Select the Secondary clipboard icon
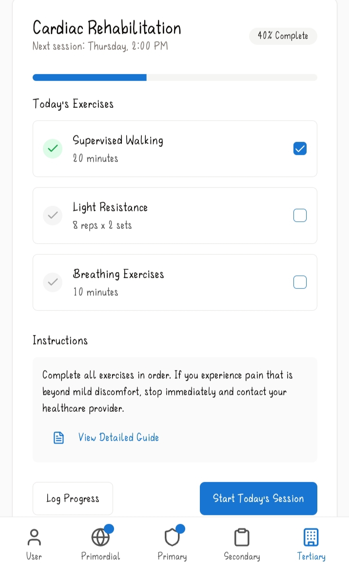The width and height of the screenshot is (349, 566). (x=242, y=537)
